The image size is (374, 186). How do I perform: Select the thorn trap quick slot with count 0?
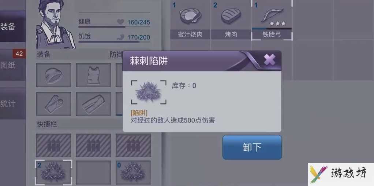click(x=133, y=173)
